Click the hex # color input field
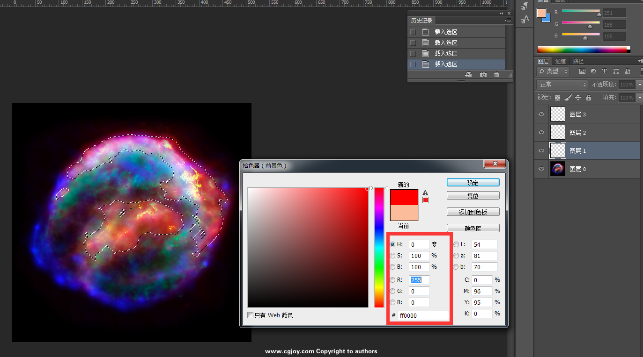The height and width of the screenshot is (357, 643). tap(423, 315)
